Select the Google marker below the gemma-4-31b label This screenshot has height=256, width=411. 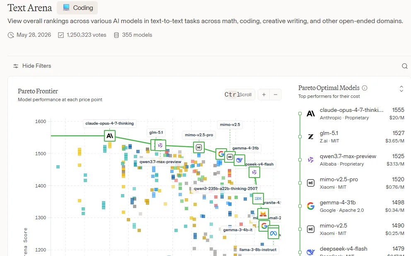[221, 154]
